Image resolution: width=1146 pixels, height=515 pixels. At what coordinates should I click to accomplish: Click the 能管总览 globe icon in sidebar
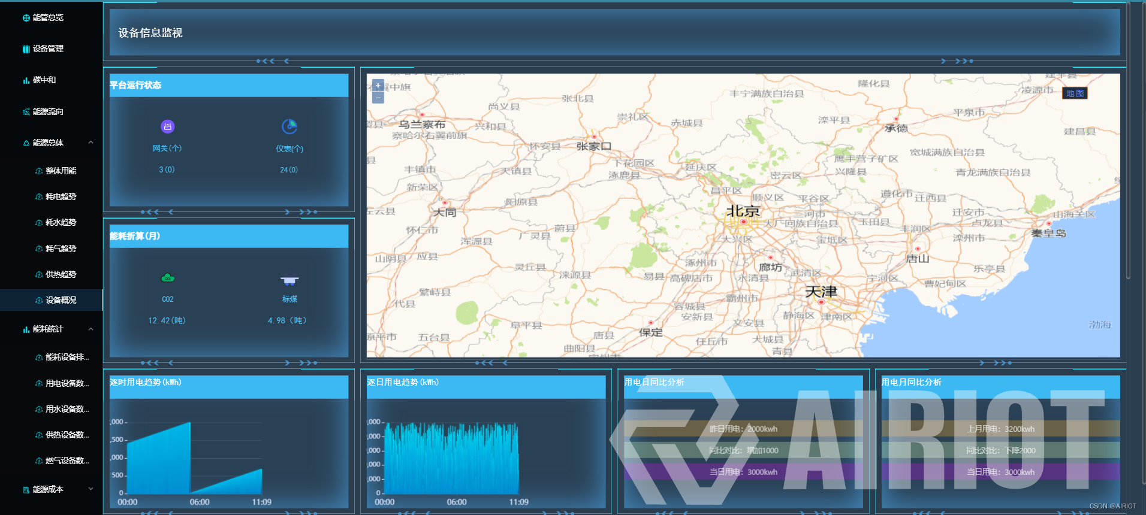[26, 18]
